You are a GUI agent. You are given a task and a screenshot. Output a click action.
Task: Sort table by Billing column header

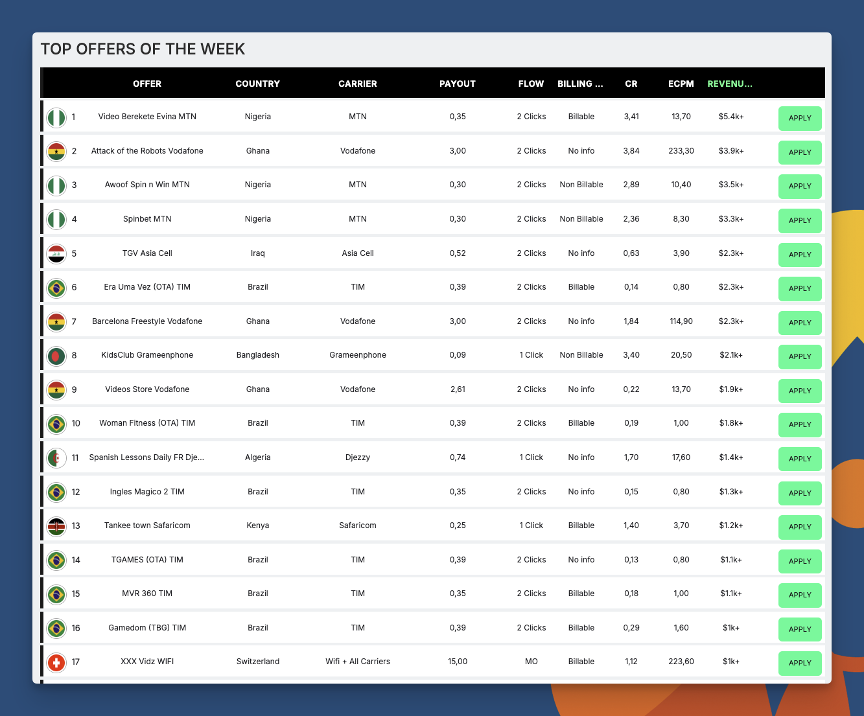click(x=581, y=84)
